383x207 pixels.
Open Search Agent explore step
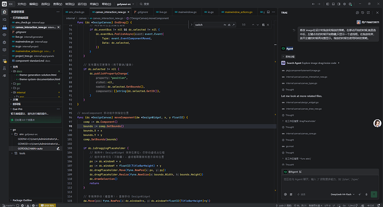click(311, 63)
